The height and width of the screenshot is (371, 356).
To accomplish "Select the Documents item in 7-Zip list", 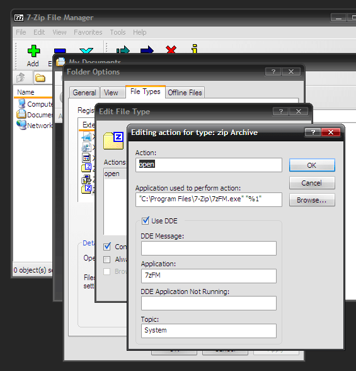I will pos(35,115).
